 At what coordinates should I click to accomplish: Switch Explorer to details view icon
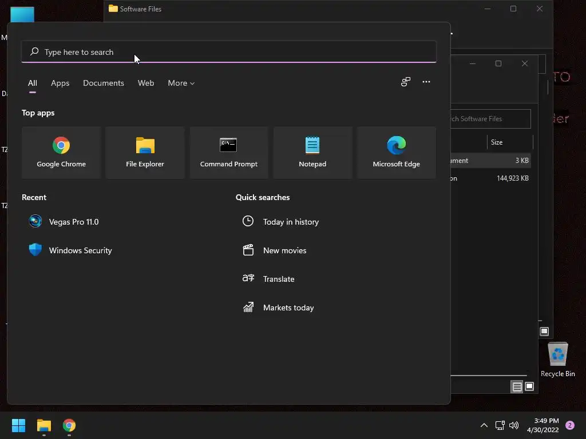(x=517, y=387)
